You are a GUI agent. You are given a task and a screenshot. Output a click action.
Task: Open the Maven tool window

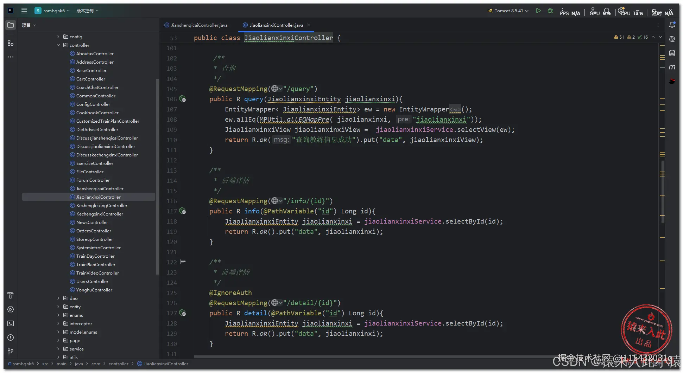coord(672,67)
